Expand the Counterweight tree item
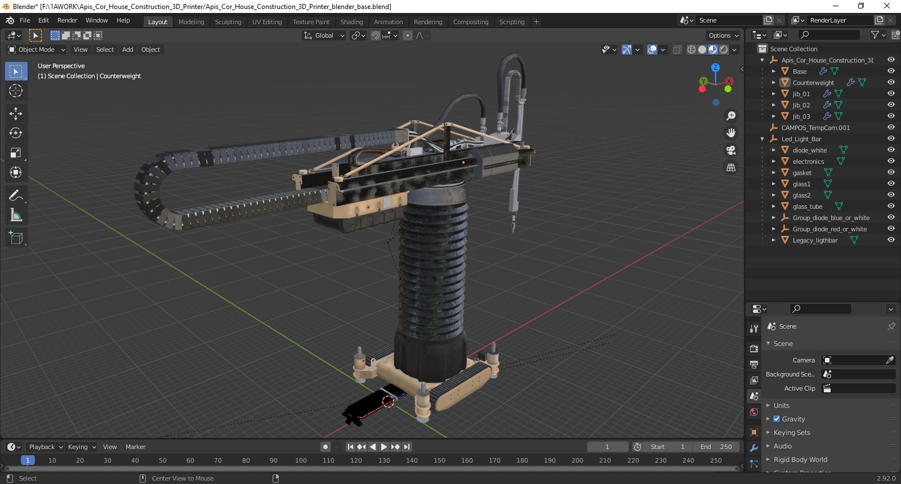 (774, 83)
